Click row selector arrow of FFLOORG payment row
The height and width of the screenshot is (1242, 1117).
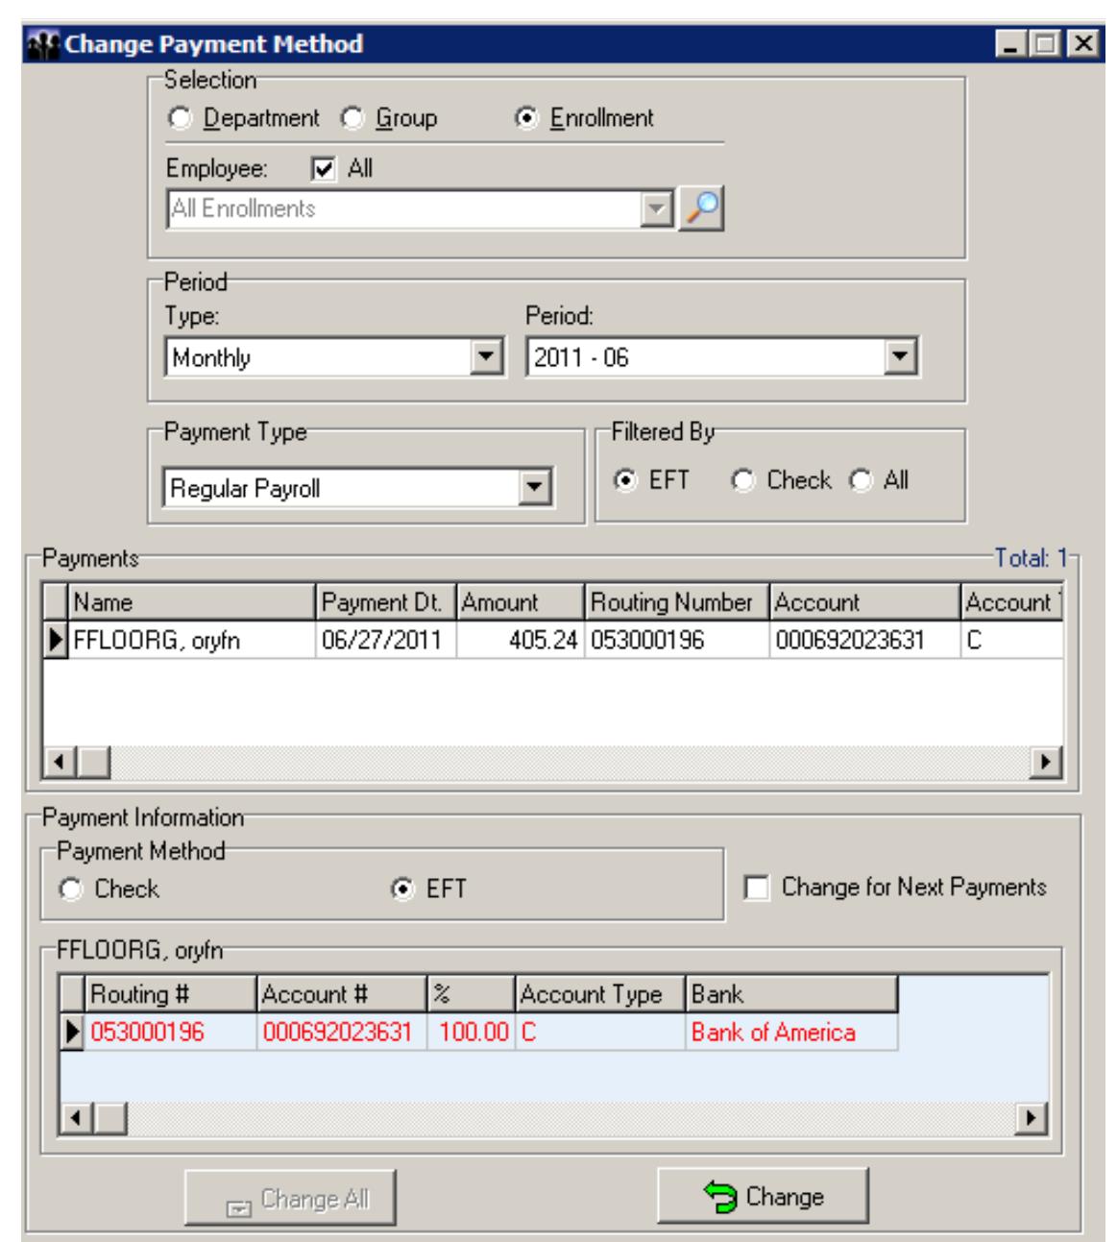point(57,641)
